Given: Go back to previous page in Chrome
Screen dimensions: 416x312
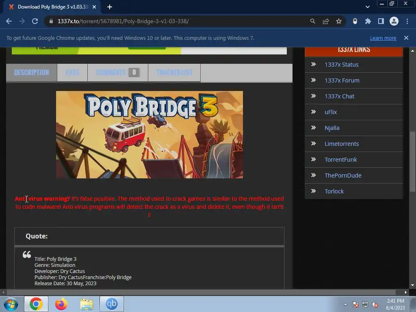Looking at the screenshot, I should (x=9, y=21).
